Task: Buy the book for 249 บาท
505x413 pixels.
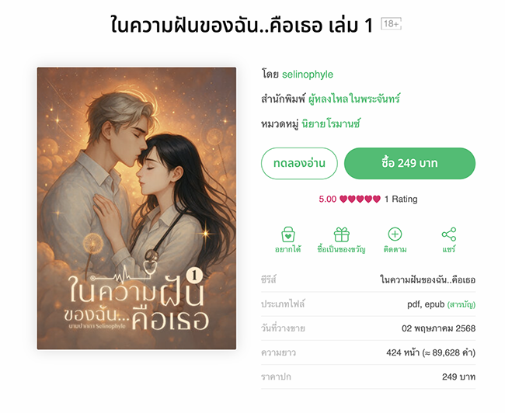Action: (409, 163)
